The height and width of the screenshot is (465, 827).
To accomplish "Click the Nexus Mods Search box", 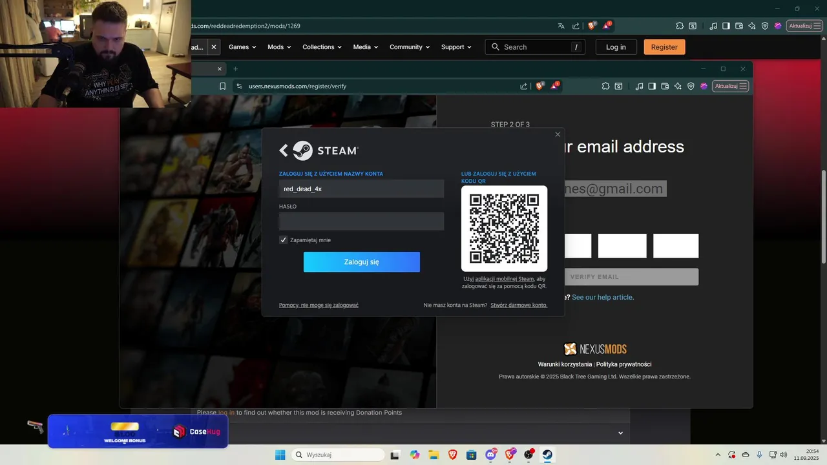I will pos(535,47).
